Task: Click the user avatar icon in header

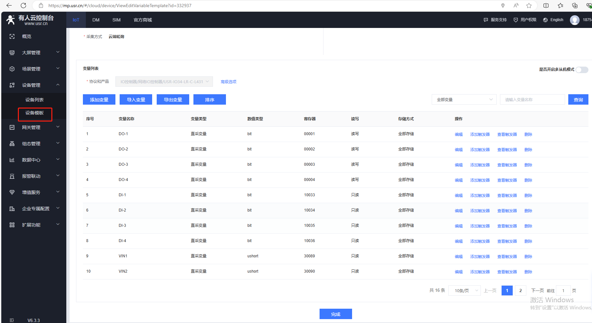Action: click(574, 20)
